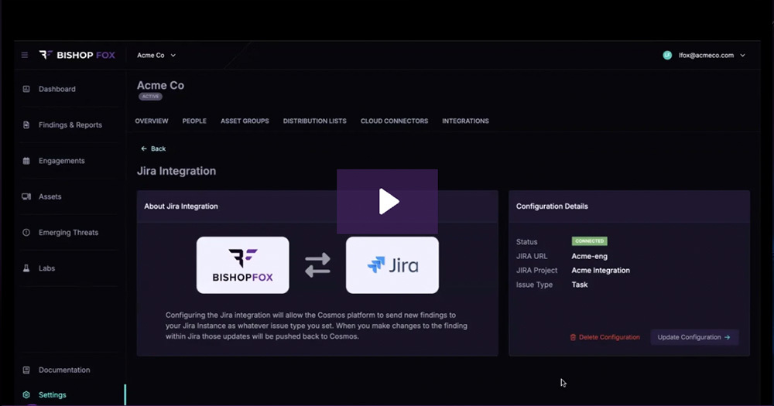The image size is (774, 406).
Task: Open the hamburger menu icon
Action: click(25, 55)
